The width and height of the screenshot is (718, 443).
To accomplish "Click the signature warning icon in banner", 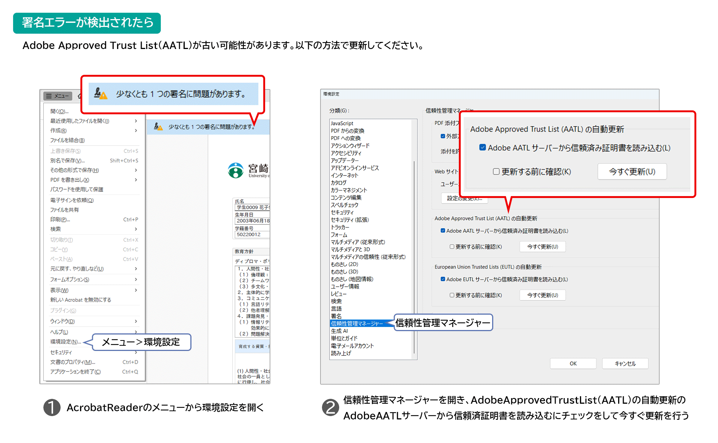I will click(x=158, y=127).
